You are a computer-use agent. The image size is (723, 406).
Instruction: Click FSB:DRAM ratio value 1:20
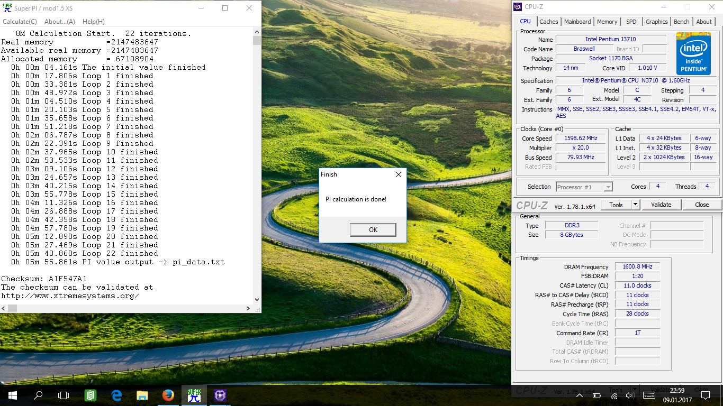pos(637,276)
